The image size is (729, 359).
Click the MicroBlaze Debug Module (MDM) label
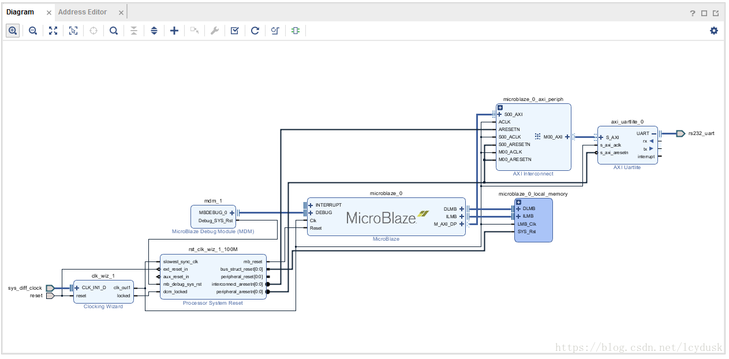[213, 231]
